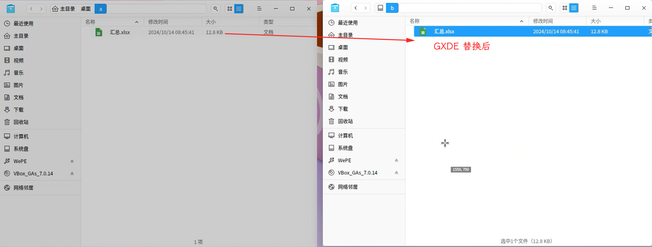Select folder 'b' breadcrumb in right window
The height and width of the screenshot is (247, 652).
click(x=392, y=8)
